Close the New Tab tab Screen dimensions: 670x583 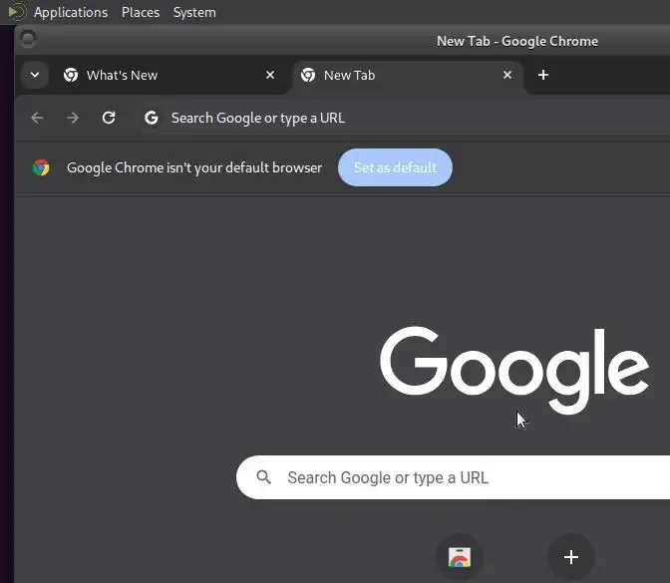tap(507, 75)
